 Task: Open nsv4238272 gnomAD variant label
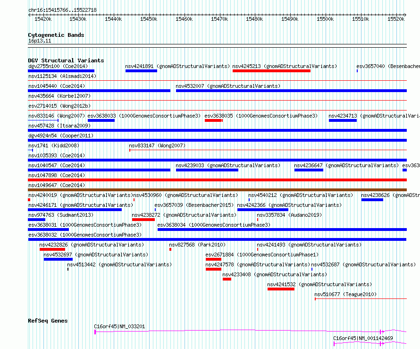[x=184, y=215]
